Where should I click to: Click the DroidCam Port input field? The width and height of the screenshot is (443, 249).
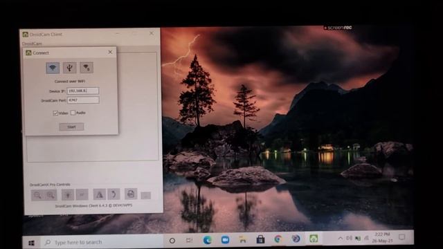point(83,100)
